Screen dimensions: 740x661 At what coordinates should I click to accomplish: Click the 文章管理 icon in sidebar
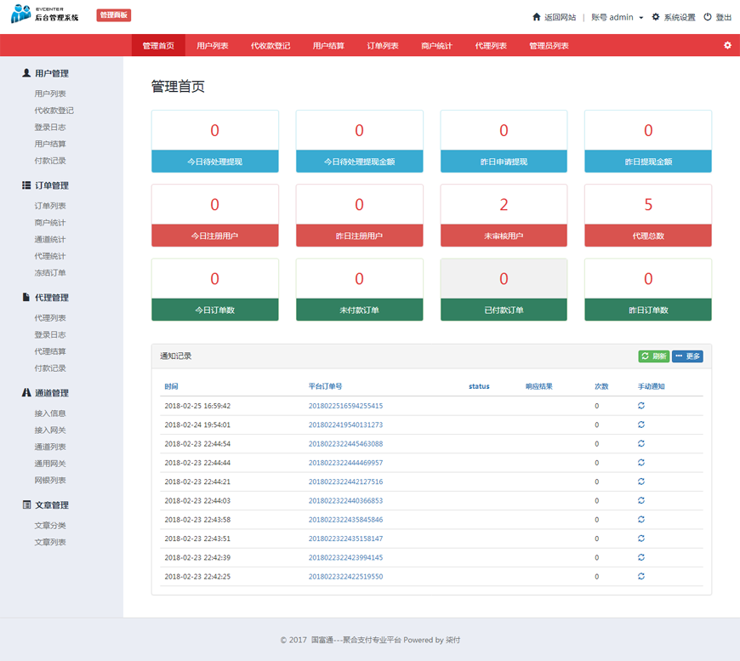(x=26, y=504)
